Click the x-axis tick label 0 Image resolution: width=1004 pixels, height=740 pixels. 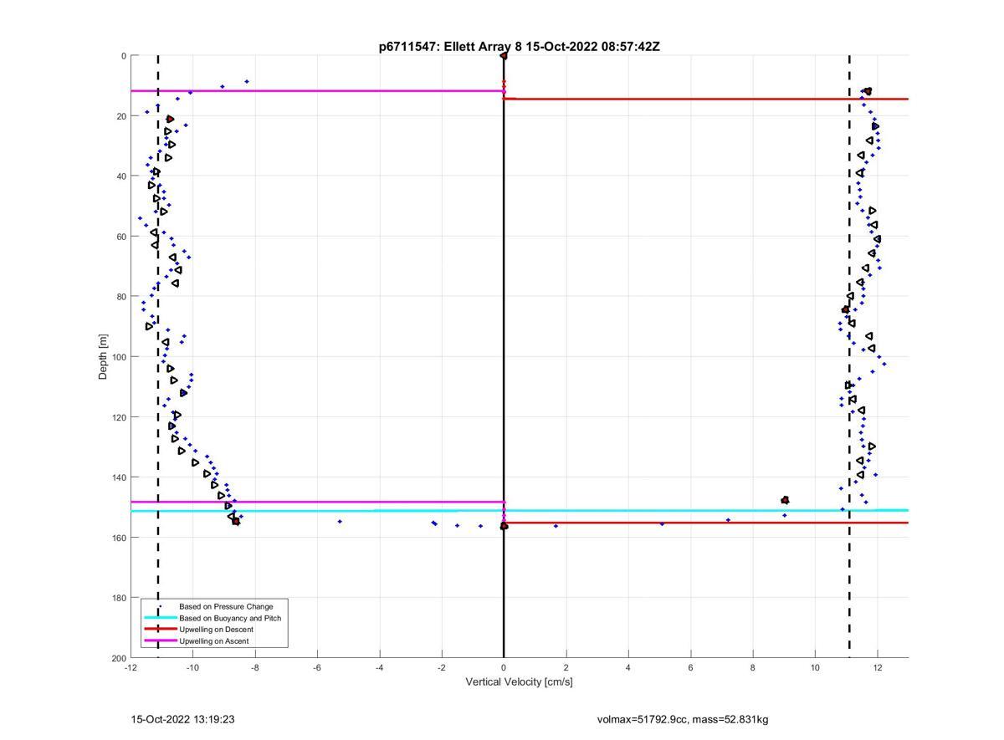coord(504,667)
